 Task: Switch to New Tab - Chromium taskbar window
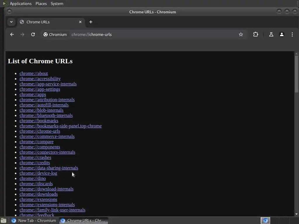coord(34,220)
